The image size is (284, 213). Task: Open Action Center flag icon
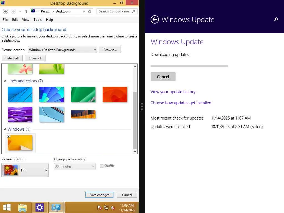pyautogui.click(x=100, y=208)
